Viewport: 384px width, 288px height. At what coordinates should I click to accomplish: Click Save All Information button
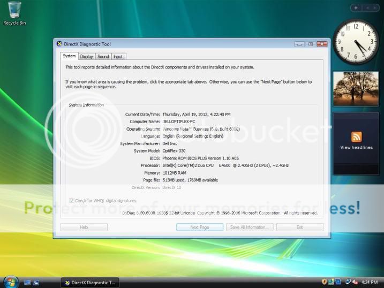(250, 227)
